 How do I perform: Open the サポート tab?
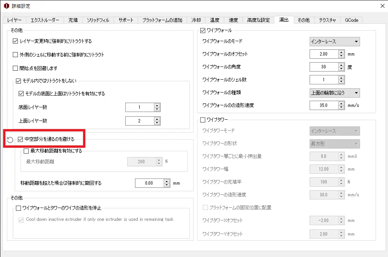click(x=126, y=20)
